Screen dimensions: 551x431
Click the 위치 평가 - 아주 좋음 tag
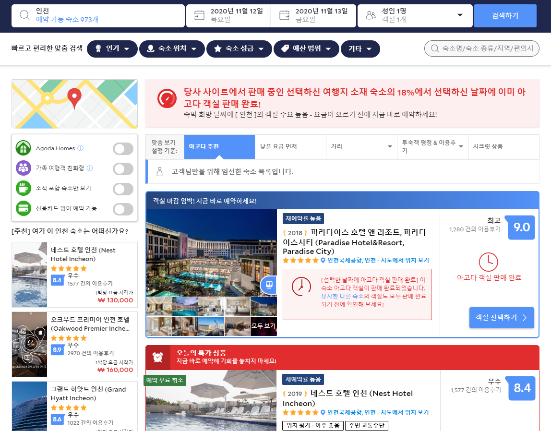tap(313, 426)
